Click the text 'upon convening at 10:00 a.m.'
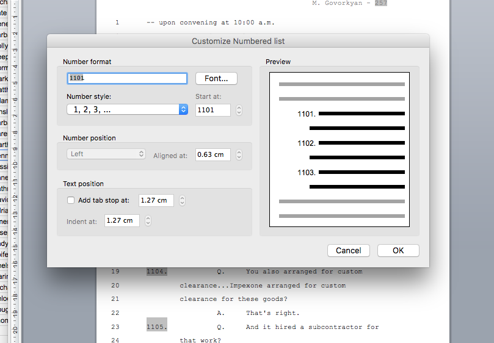This screenshot has height=343, width=494. [217, 23]
